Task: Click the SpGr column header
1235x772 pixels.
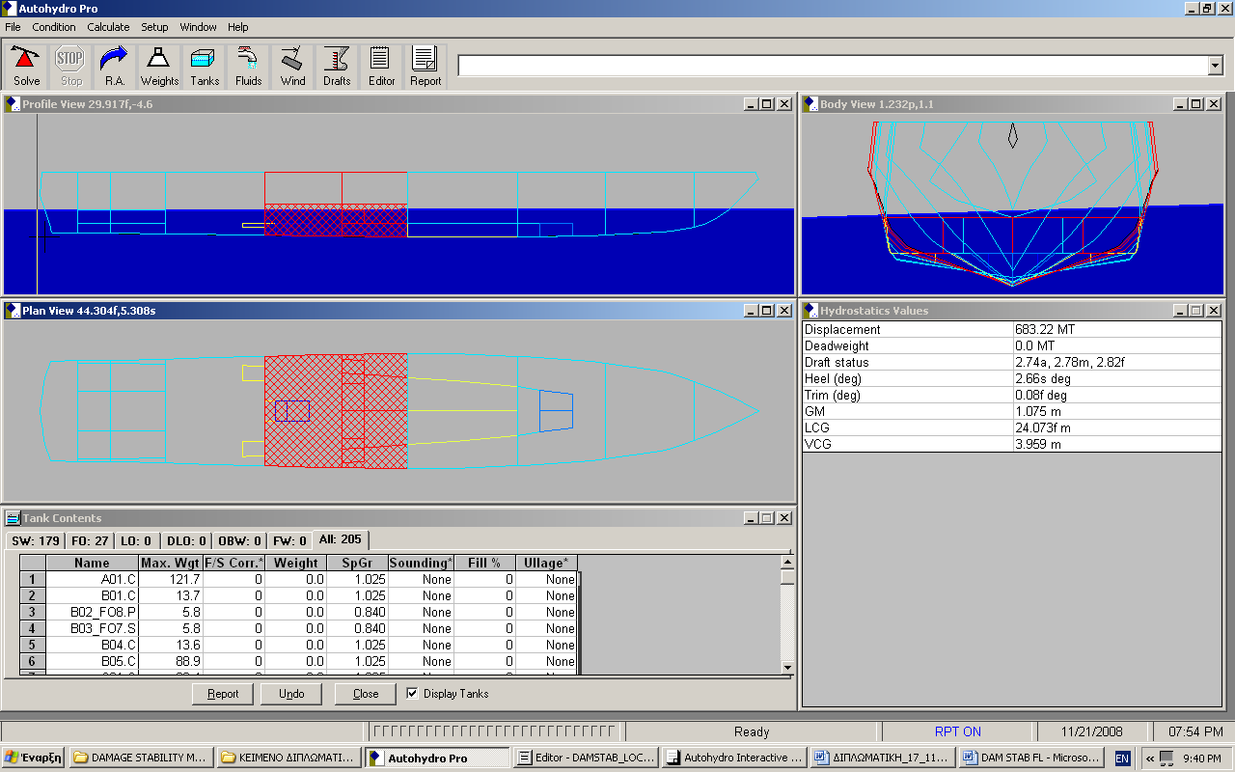Action: 357,563
